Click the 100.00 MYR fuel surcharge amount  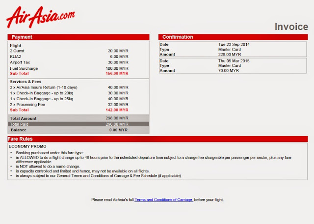click(117, 68)
